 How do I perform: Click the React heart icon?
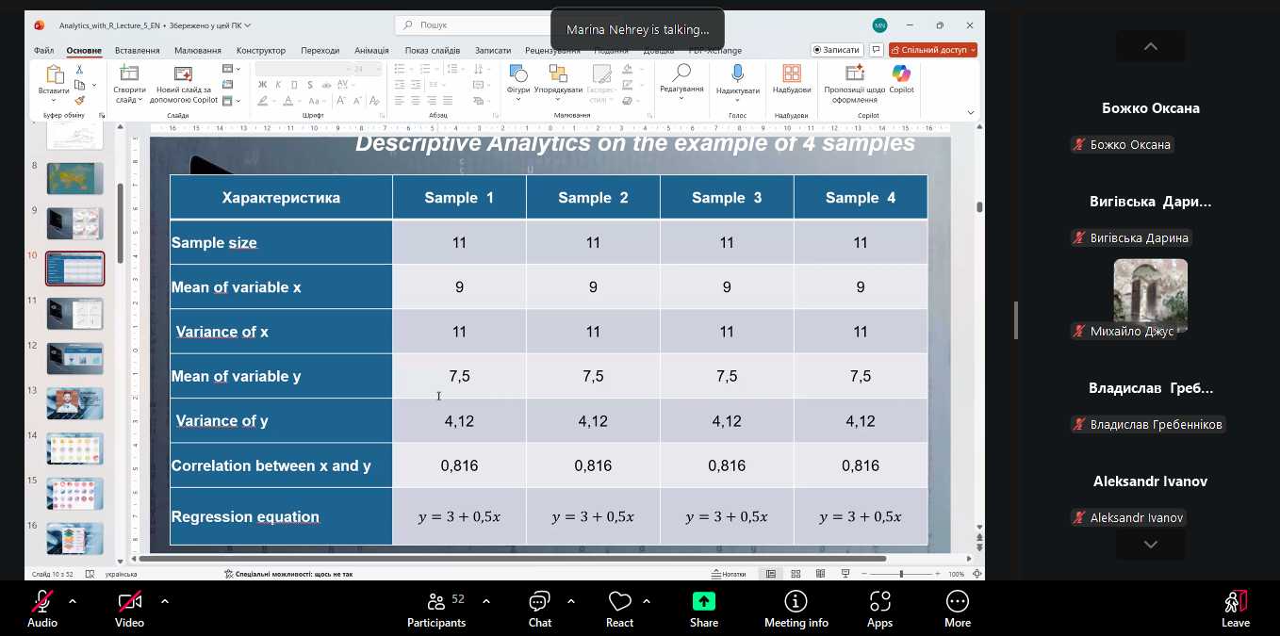click(x=619, y=608)
